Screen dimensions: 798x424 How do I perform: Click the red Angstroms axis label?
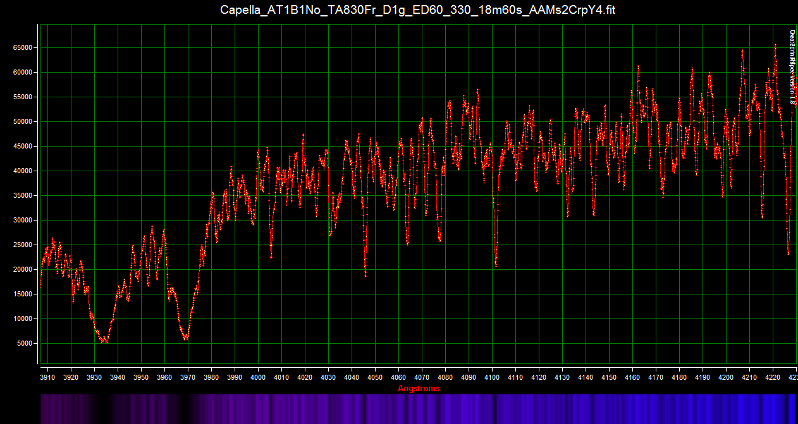point(419,389)
